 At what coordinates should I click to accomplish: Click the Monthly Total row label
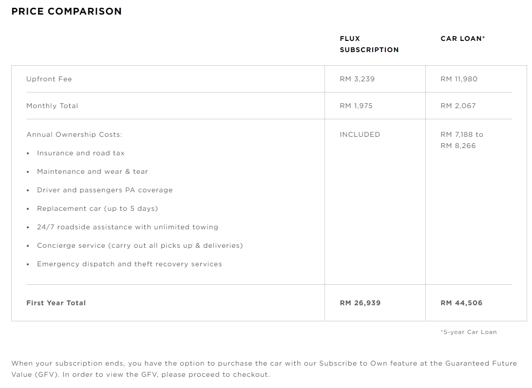(x=52, y=106)
